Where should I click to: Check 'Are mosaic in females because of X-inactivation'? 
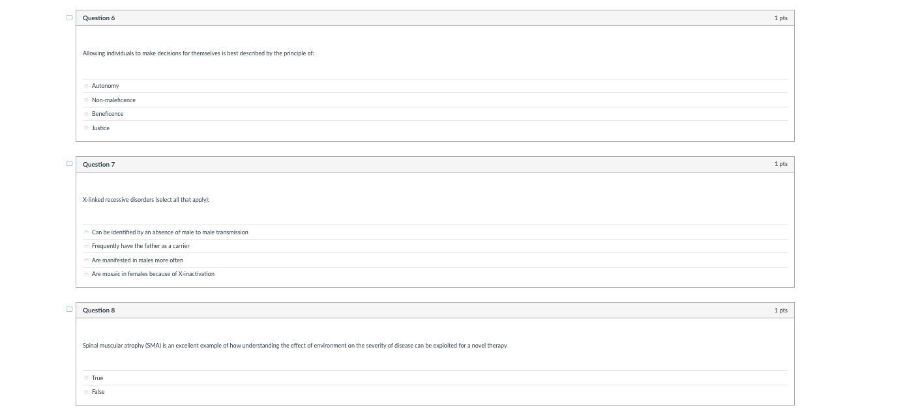point(86,274)
